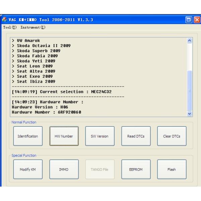Viewport: 201px width, 201px height.
Task: Click Read DTCs button
Action: pyautogui.click(x=136, y=136)
